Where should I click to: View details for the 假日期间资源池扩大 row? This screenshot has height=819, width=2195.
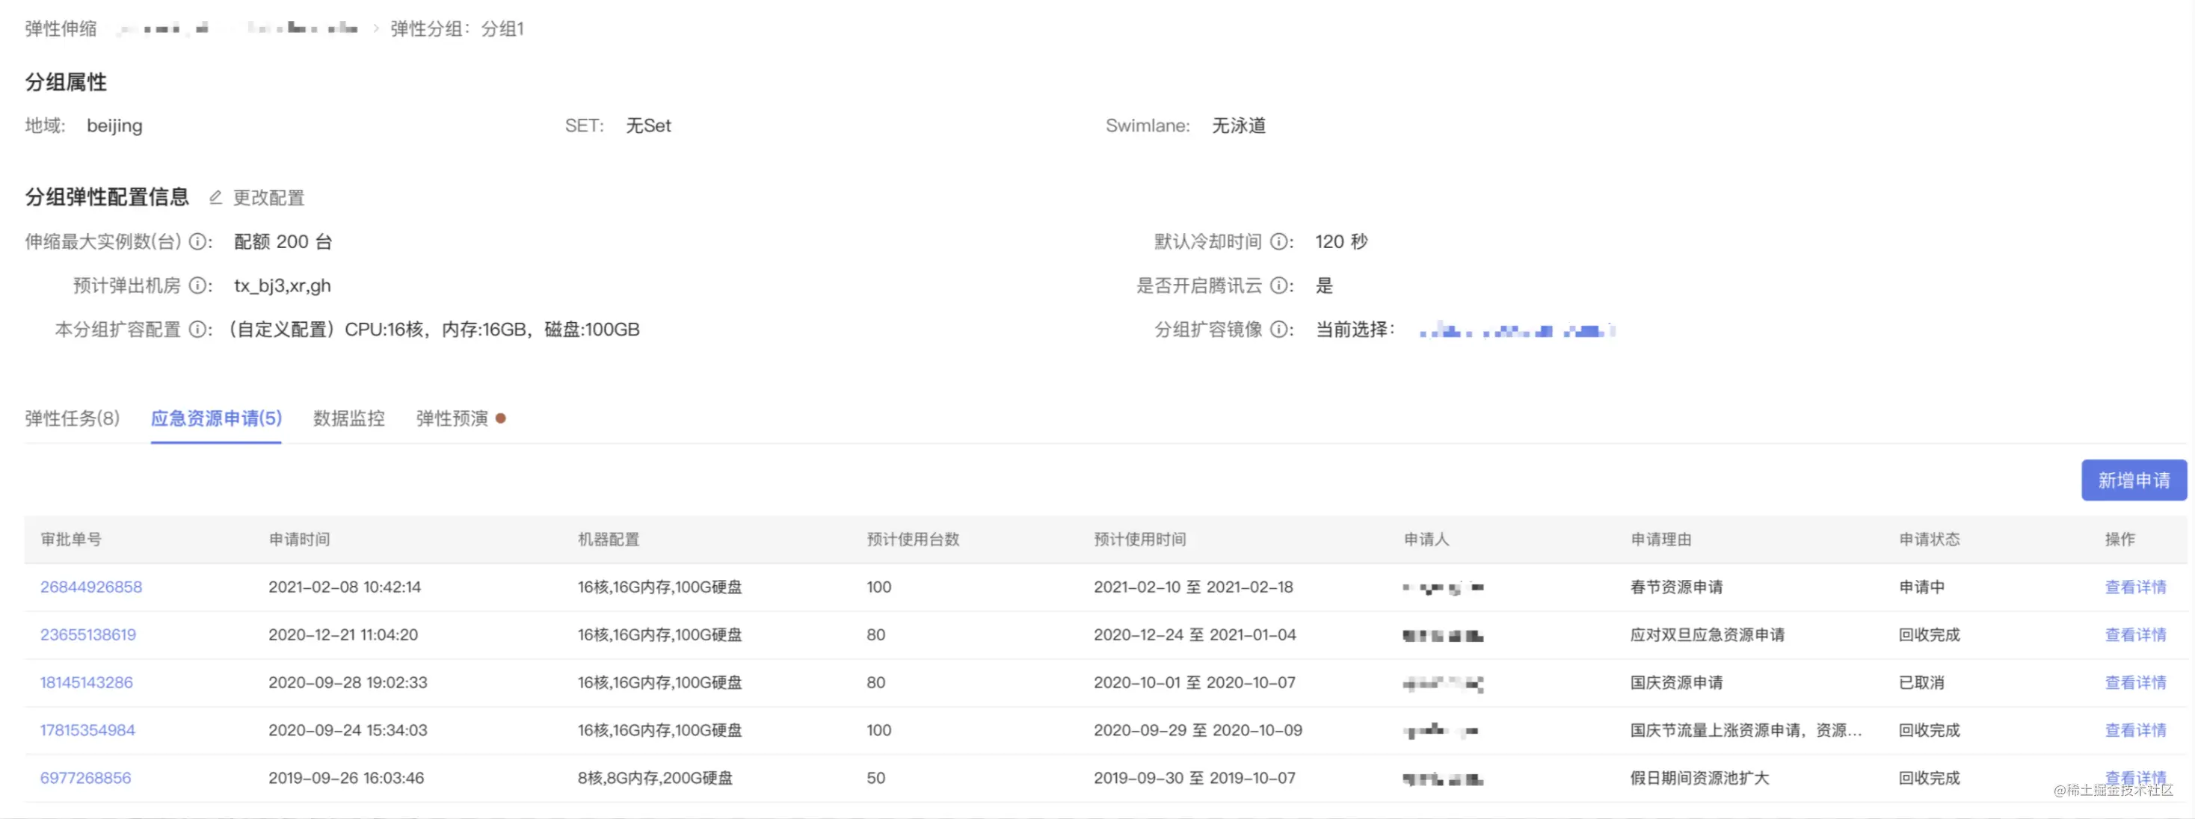(2135, 778)
